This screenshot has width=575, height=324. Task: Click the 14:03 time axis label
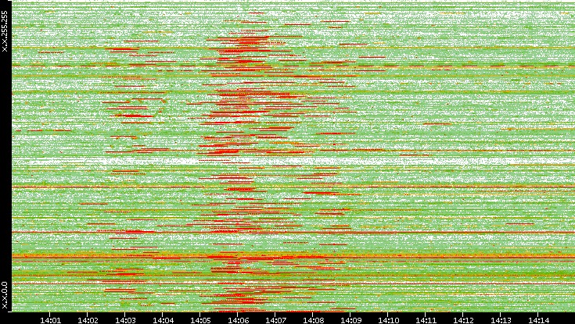click(x=125, y=320)
